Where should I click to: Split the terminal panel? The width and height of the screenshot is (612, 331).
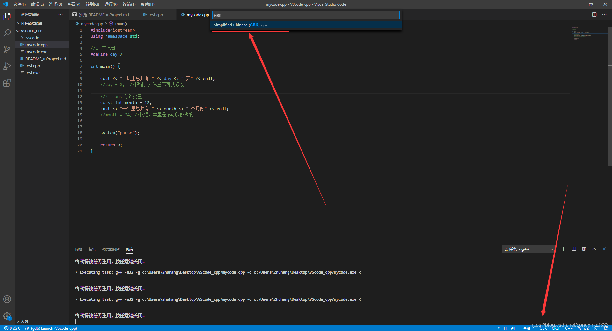574,249
